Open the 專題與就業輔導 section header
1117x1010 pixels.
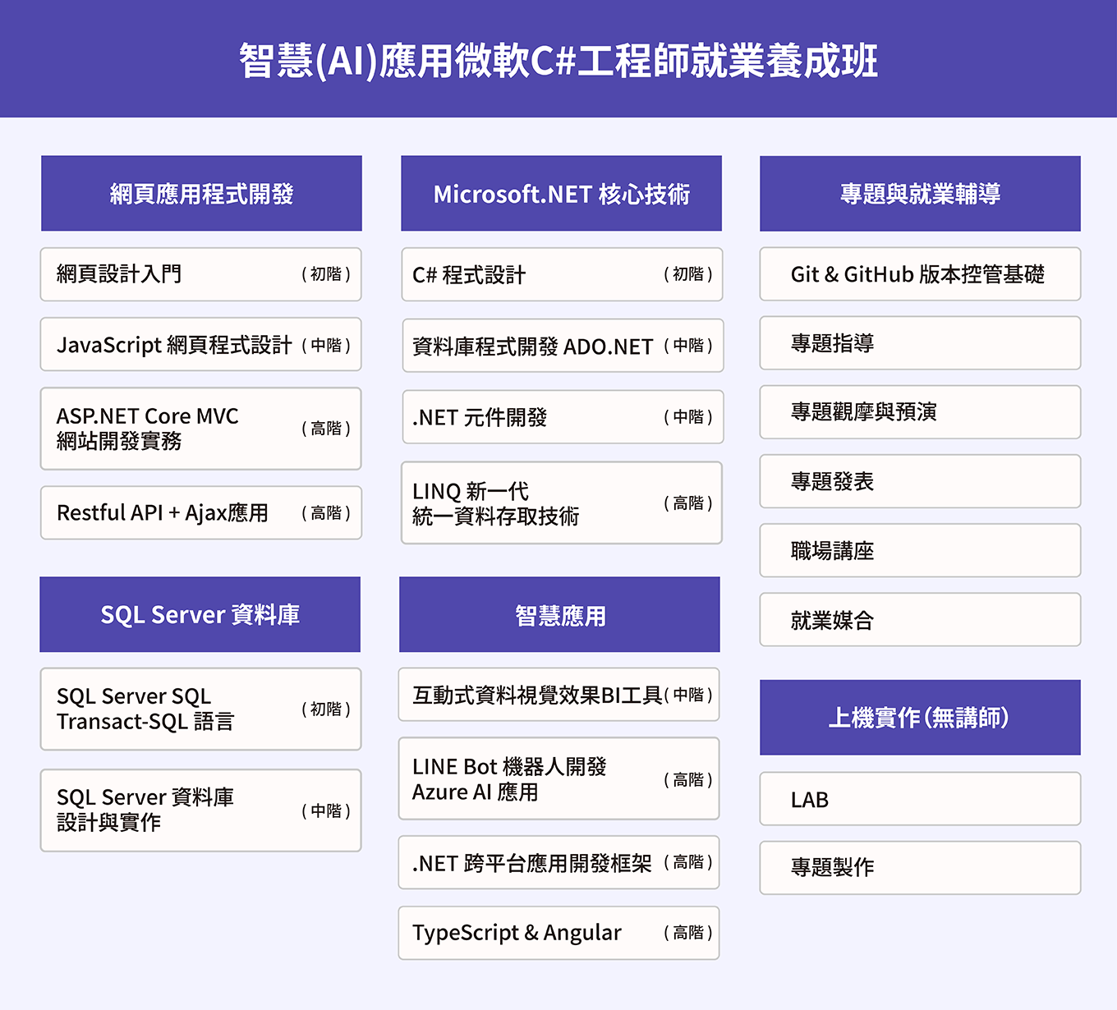click(920, 194)
